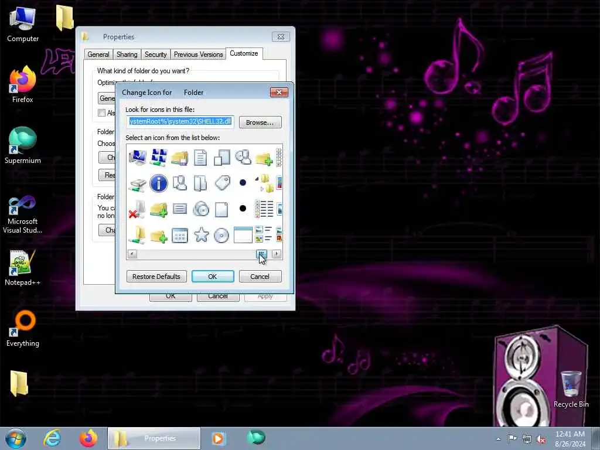
Task: Confirm with OK in Change Icon dialog
Action: (x=212, y=277)
